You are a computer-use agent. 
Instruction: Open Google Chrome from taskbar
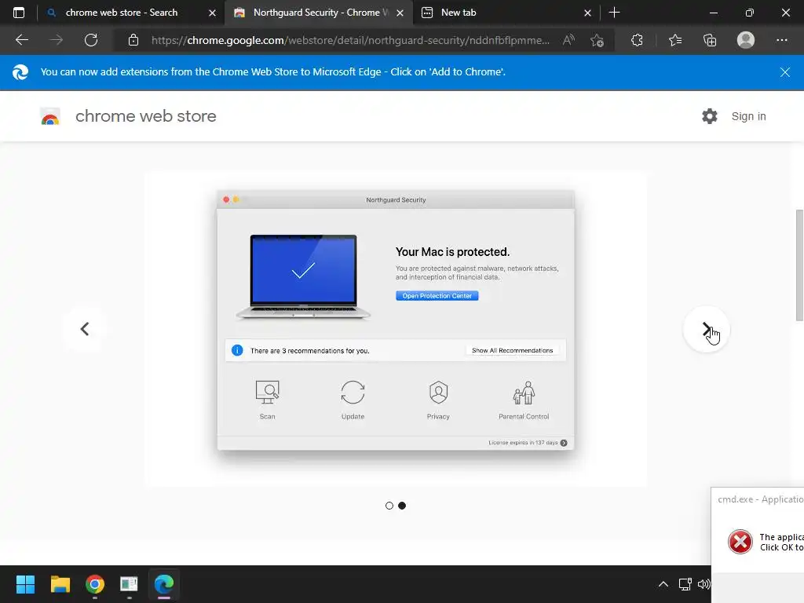(95, 584)
